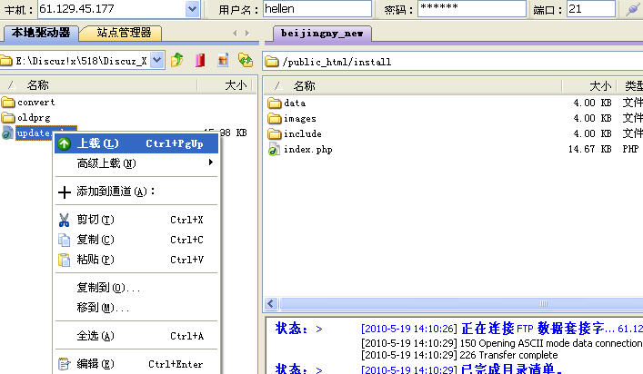Click the green refresh icon in local toolbar
This screenshot has height=374, width=643.
(x=245, y=60)
